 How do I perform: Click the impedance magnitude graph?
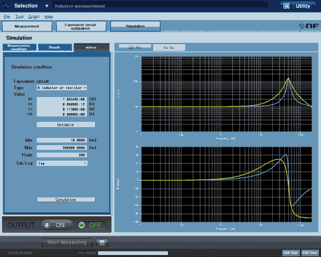click(227, 94)
